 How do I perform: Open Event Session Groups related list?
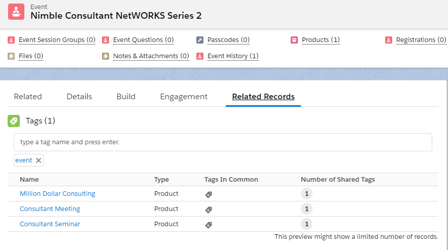57,40
